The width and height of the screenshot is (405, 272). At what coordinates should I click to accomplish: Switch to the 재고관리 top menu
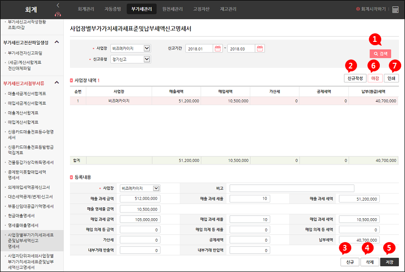pyautogui.click(x=228, y=9)
